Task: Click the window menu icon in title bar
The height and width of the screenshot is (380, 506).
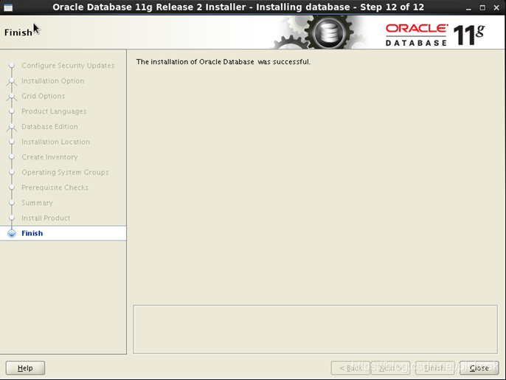Action: (x=8, y=7)
